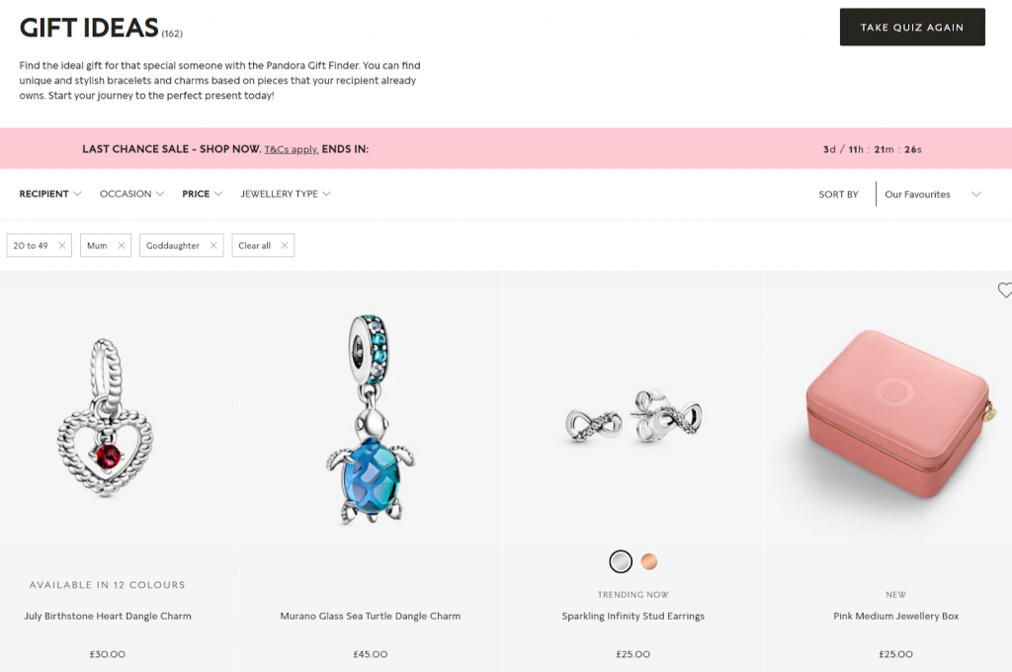Open the Sparkling Infinity Stud Earrings image

633,416
